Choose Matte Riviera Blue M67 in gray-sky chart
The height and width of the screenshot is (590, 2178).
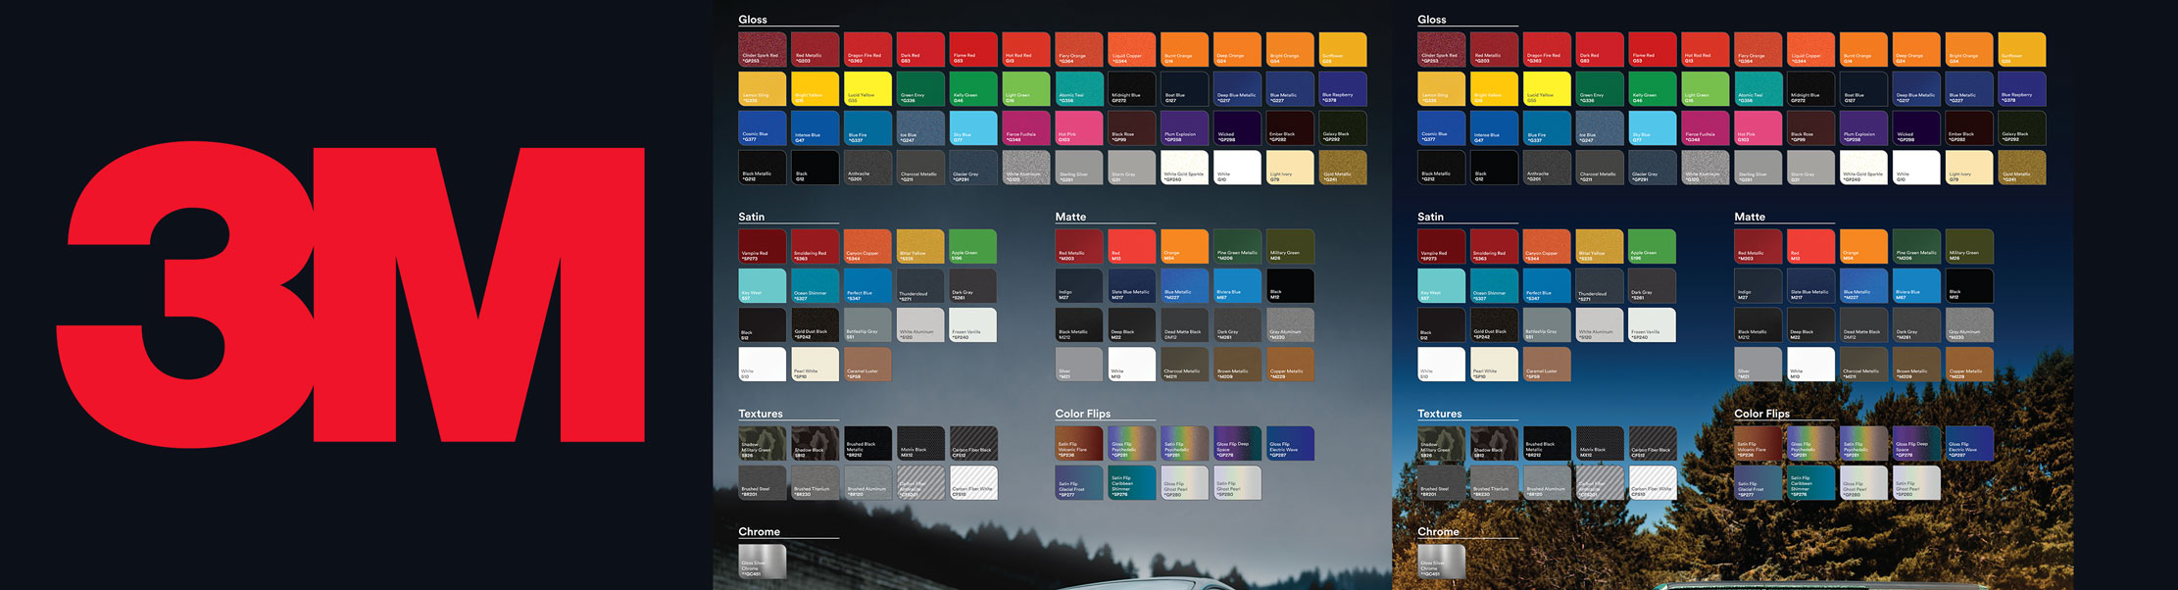(x=1238, y=286)
